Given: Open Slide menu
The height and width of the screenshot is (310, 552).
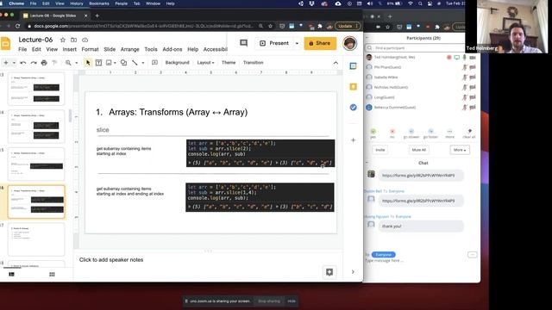Looking at the screenshot, I should 110,49.
